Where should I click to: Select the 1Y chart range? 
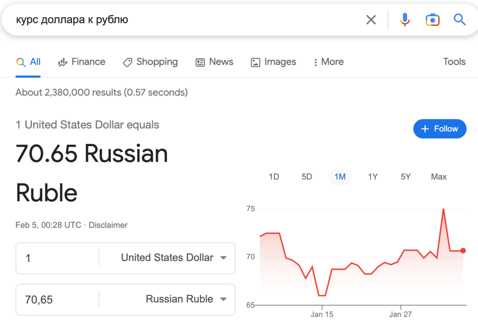click(373, 177)
